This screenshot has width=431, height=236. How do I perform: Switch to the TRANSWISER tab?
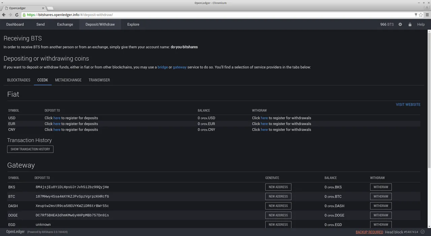click(x=99, y=80)
